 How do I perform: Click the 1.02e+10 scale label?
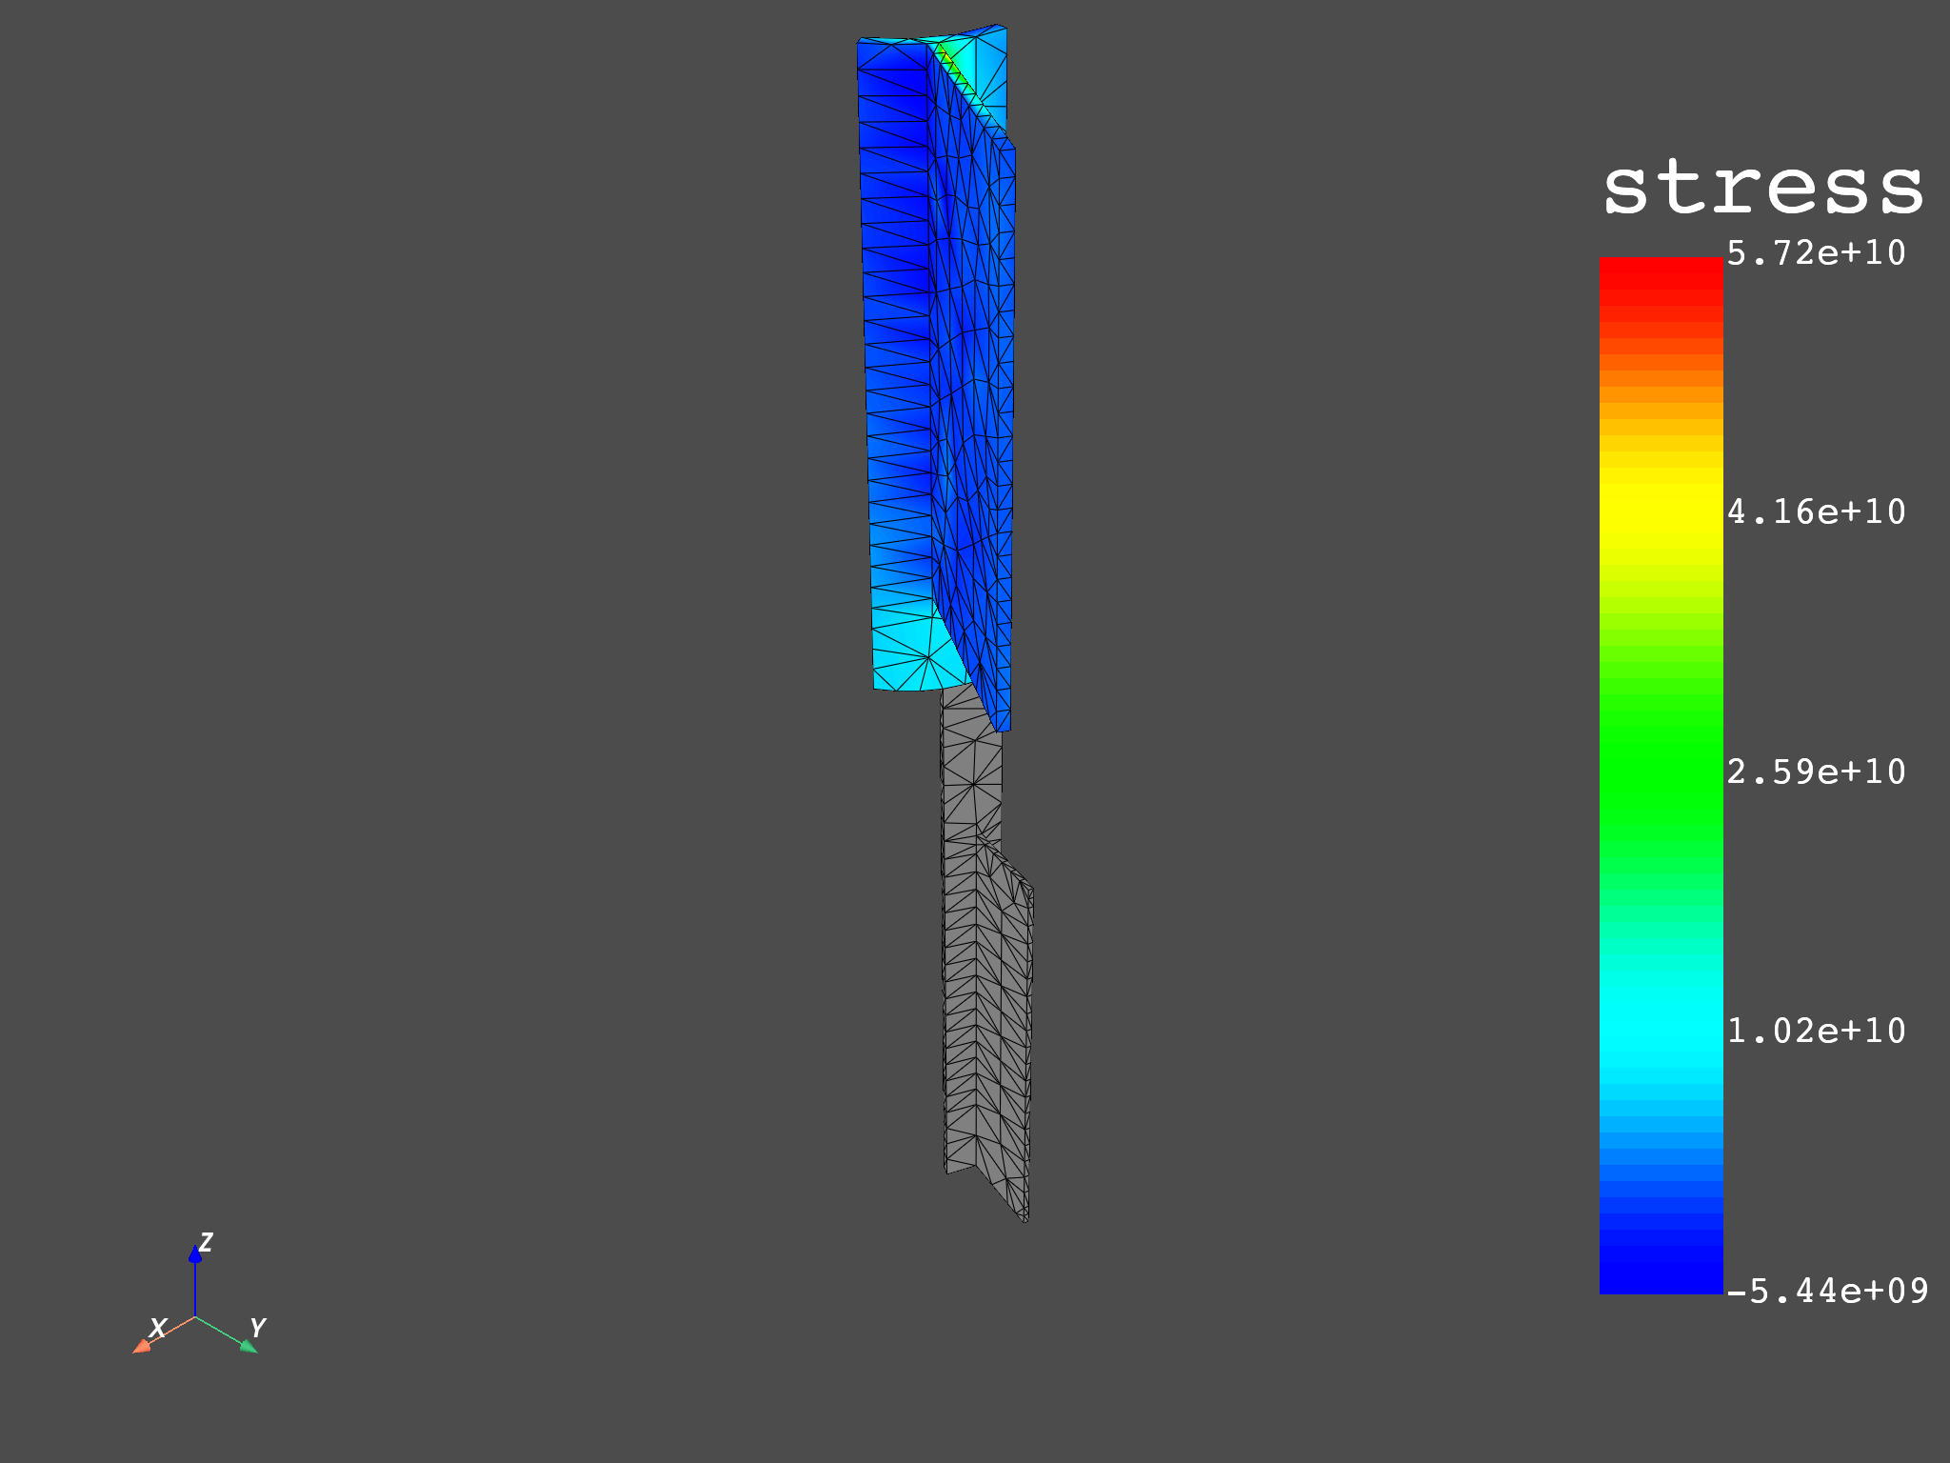pos(1817,1031)
